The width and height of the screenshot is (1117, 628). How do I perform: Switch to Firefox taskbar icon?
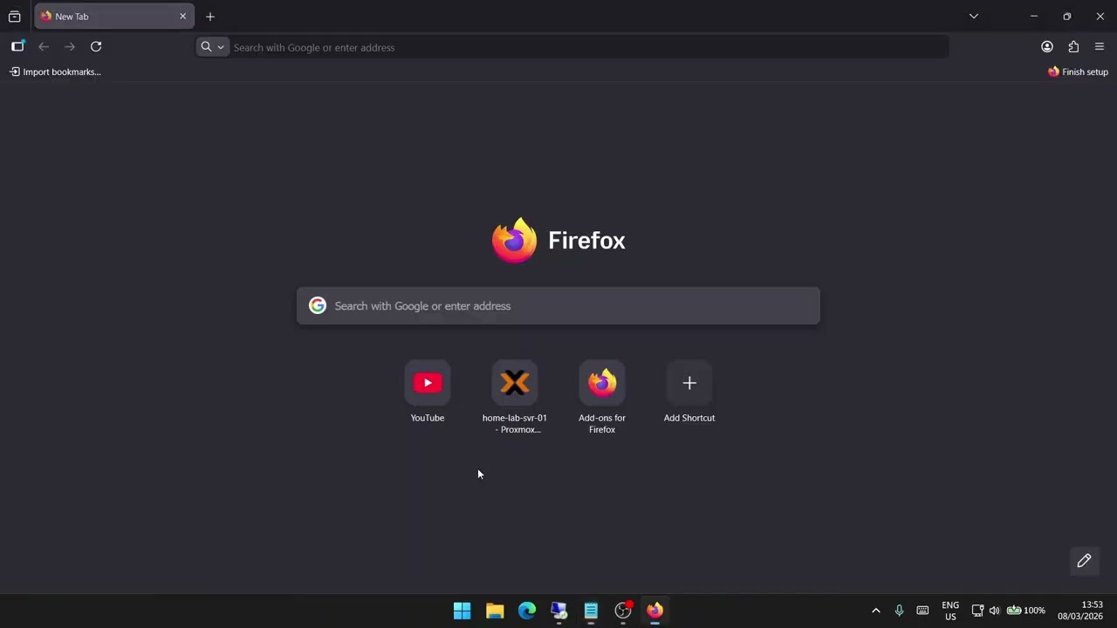tap(654, 611)
